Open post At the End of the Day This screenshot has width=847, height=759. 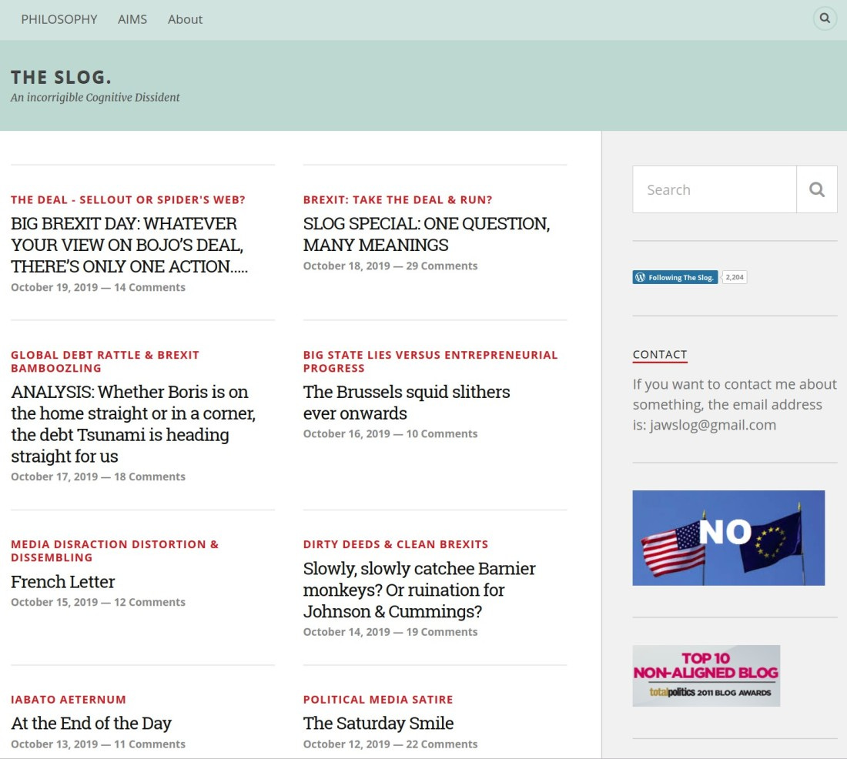[x=92, y=724]
